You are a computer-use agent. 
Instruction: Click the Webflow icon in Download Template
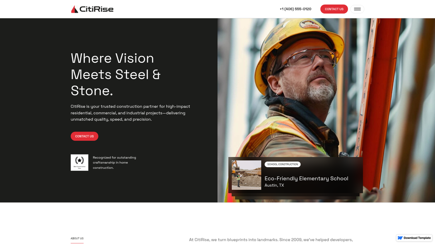pyautogui.click(x=400, y=238)
